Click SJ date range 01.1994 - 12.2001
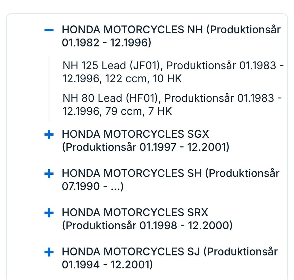The width and height of the screenshot is (294, 280). click(x=107, y=265)
